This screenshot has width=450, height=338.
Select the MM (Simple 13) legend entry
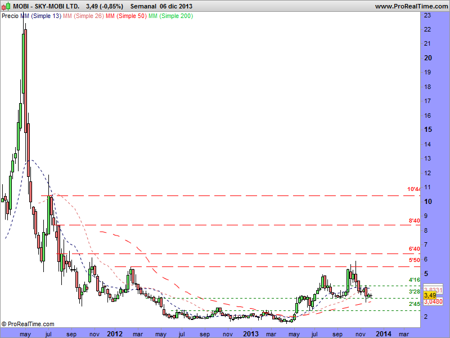40,16
